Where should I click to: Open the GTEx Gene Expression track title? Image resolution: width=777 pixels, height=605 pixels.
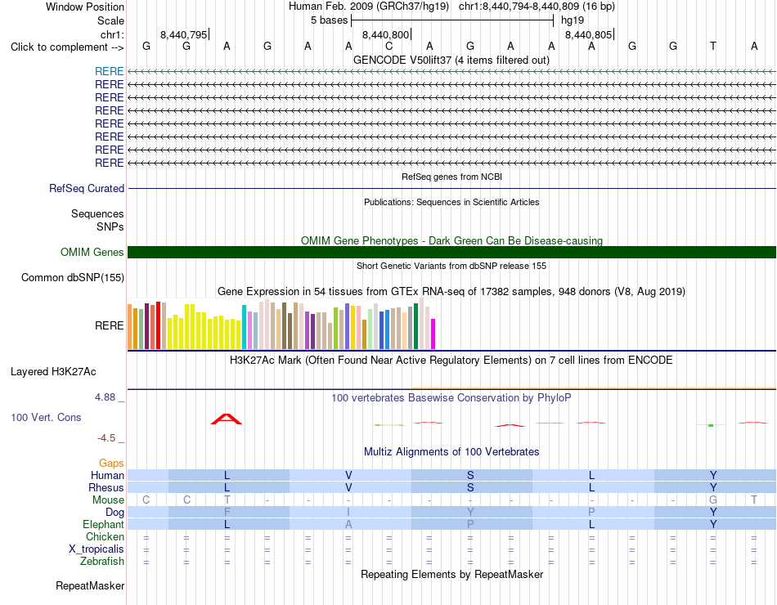pos(451,291)
